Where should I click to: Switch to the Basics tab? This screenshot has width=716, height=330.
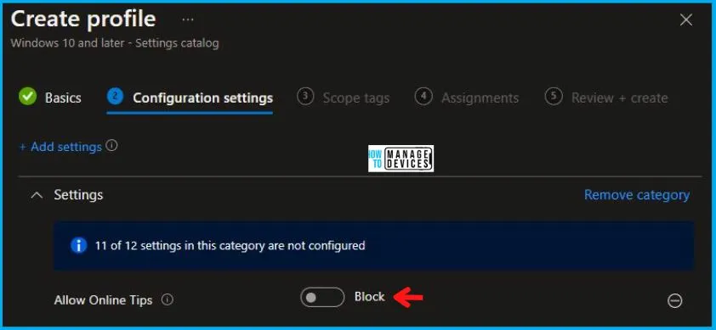coord(63,98)
